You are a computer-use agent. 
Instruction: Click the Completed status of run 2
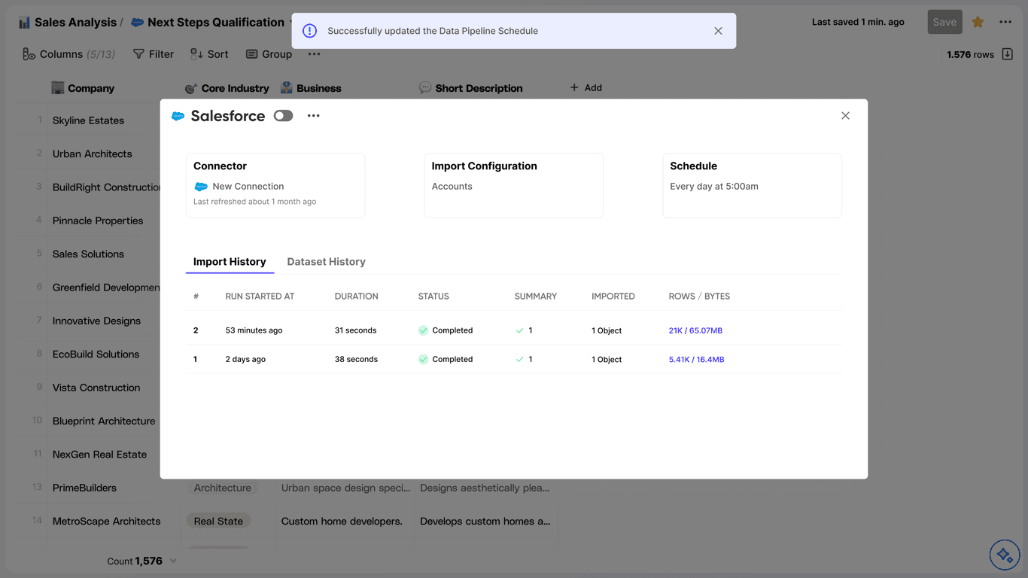coord(446,330)
